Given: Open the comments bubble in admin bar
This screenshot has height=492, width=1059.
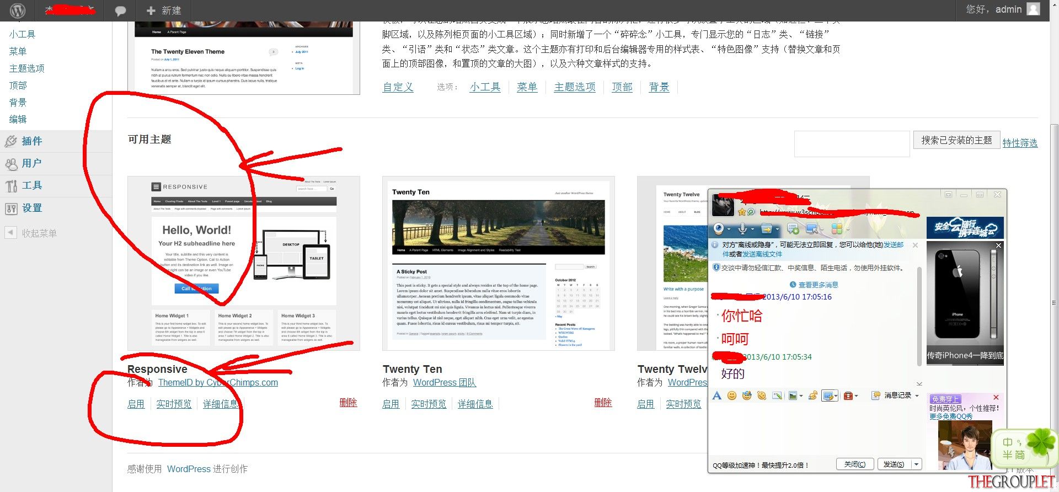Looking at the screenshot, I should (x=120, y=10).
